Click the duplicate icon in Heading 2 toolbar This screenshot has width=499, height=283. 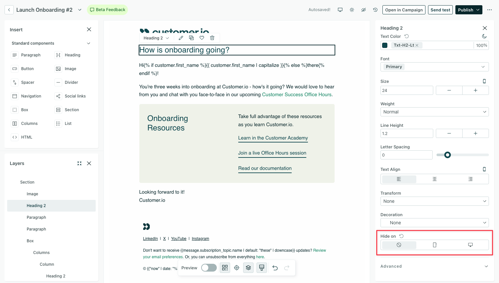point(191,38)
